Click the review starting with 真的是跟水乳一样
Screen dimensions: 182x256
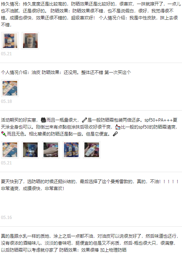pyautogui.click(x=90, y=243)
